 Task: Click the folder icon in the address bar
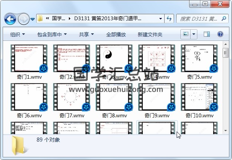(40, 18)
